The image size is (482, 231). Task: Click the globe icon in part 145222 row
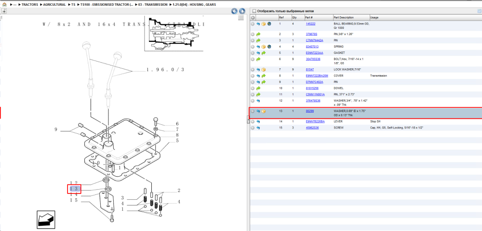(269, 24)
